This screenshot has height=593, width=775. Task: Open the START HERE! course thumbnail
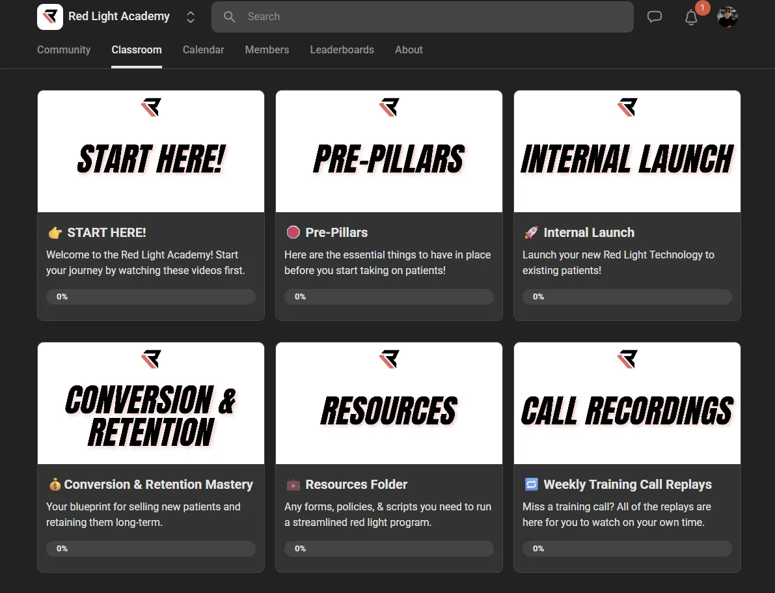(151, 151)
